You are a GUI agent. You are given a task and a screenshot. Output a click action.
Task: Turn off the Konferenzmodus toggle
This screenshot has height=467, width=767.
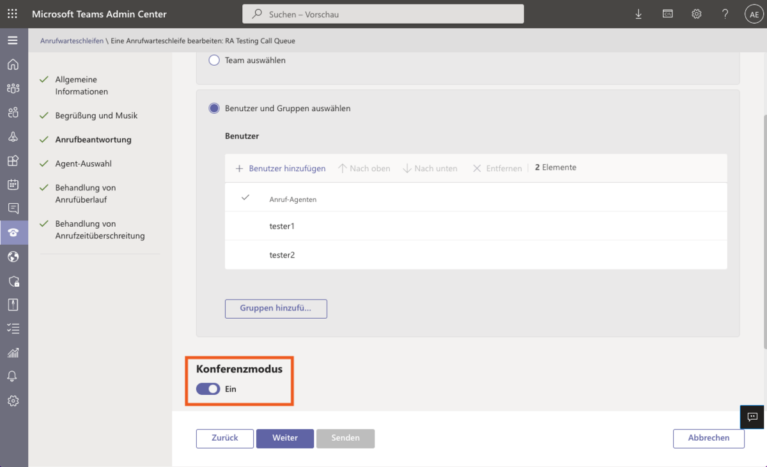pyautogui.click(x=208, y=389)
